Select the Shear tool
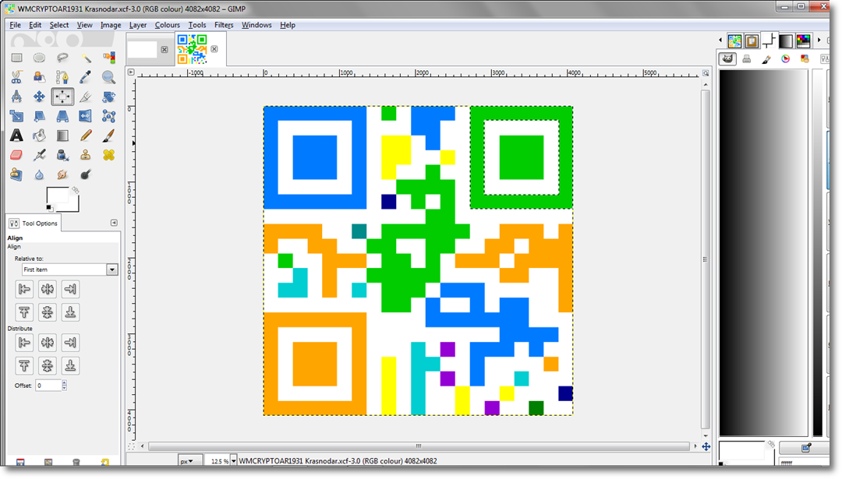Viewport: 842px width, 479px height. [39, 116]
